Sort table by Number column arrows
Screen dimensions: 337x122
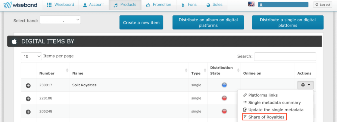click(67, 70)
